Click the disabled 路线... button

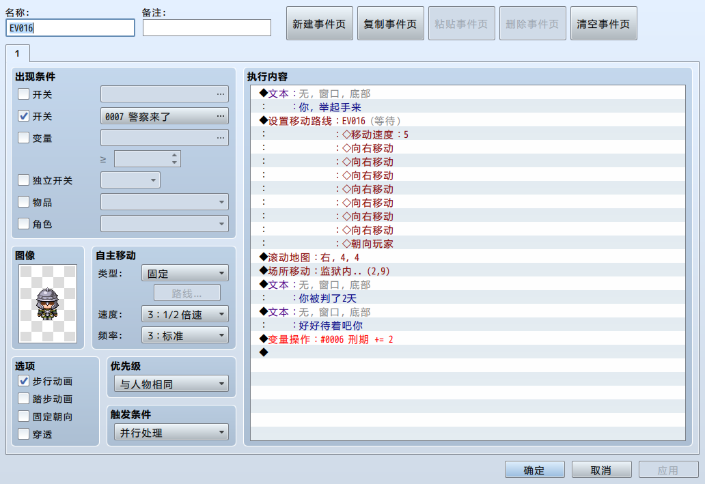(187, 294)
